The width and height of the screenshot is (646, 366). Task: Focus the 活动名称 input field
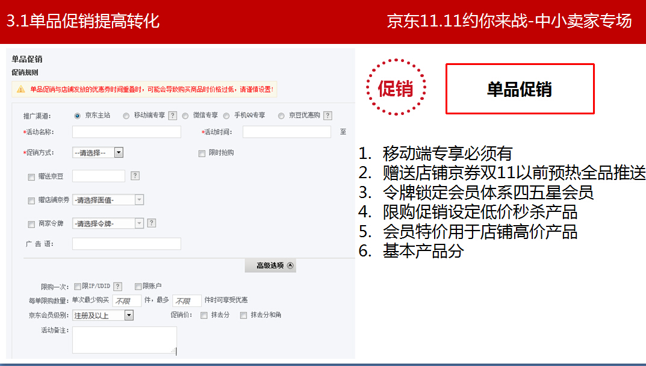click(126, 132)
